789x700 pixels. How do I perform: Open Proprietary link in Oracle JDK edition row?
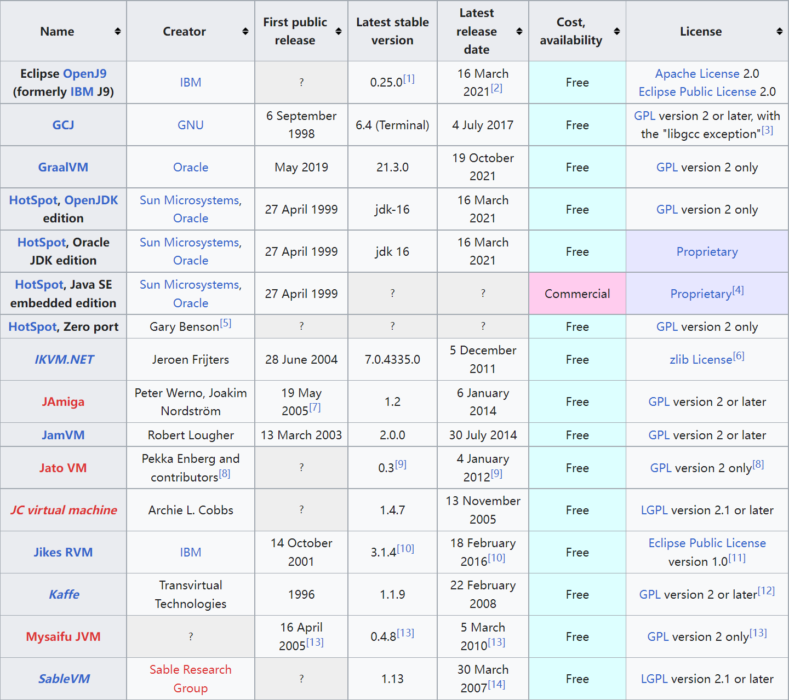(707, 251)
